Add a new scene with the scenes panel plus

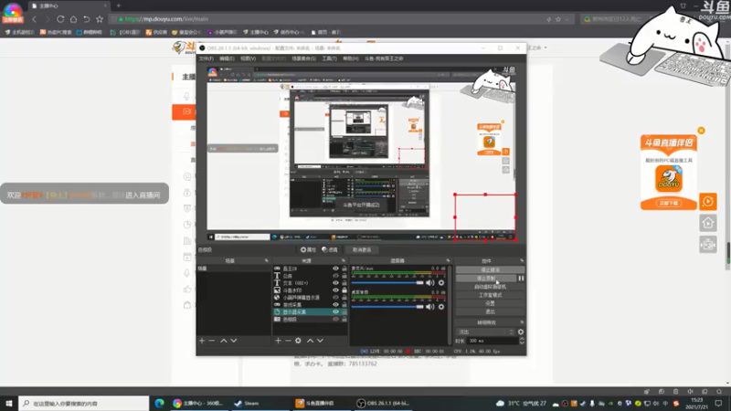202,341
